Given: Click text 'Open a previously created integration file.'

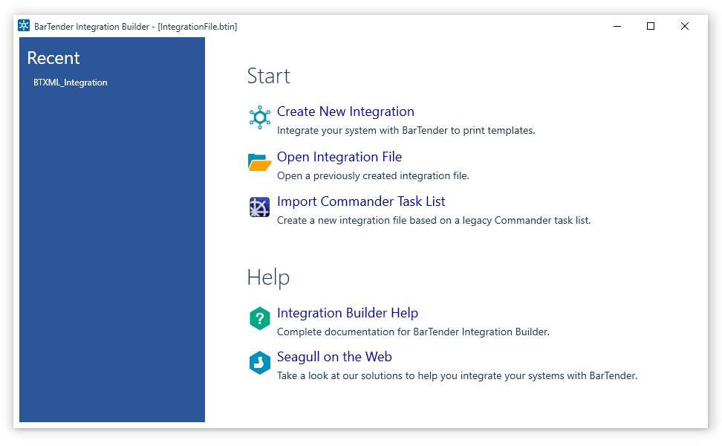Looking at the screenshot, I should (373, 175).
